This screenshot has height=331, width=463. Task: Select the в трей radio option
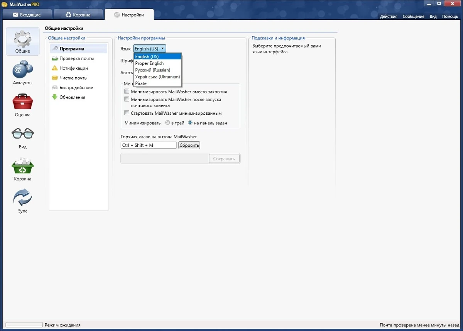(x=167, y=123)
